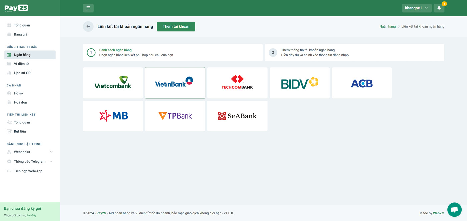The height and width of the screenshot is (221, 467).
Task: Click the Rút tiền withdraw icon
Action: pos(9,131)
